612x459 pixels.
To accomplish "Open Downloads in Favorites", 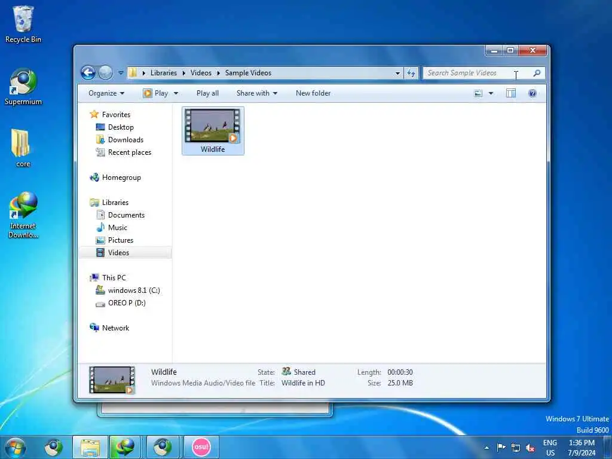I will [126, 139].
